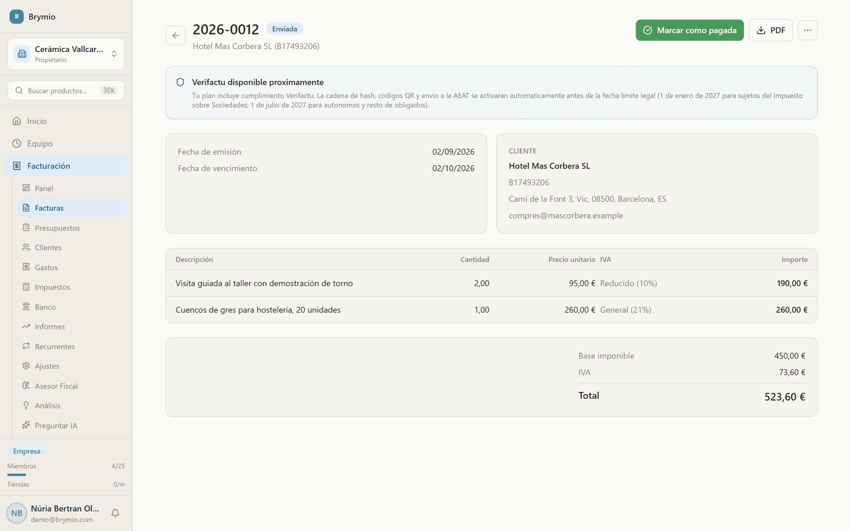Click the Impuestos calculator icon
This screenshot has width=851, height=531.
pos(26,287)
